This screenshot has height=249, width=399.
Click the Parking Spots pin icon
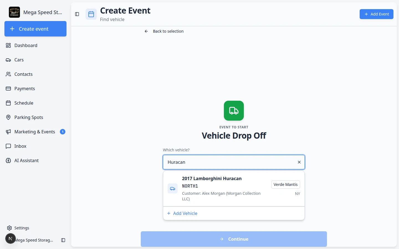coord(8,117)
